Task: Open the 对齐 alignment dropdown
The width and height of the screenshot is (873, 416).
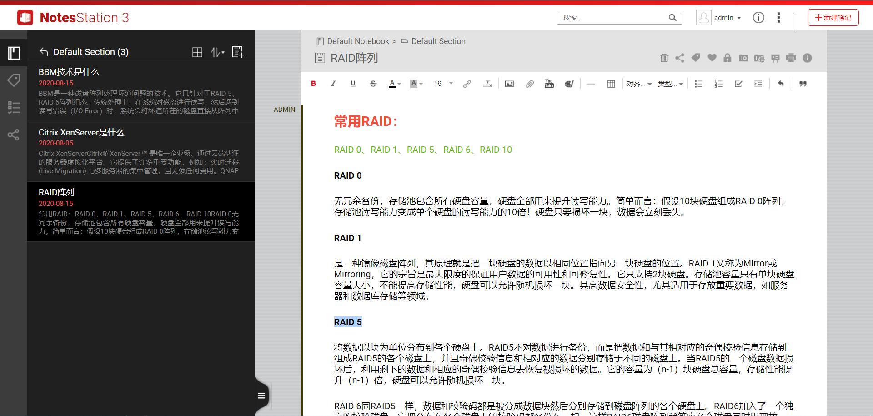Action: tap(638, 84)
